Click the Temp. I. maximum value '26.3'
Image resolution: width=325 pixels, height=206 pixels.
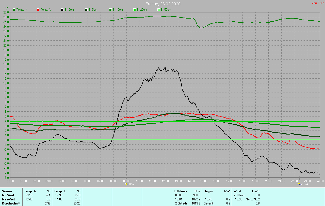coord(77,199)
